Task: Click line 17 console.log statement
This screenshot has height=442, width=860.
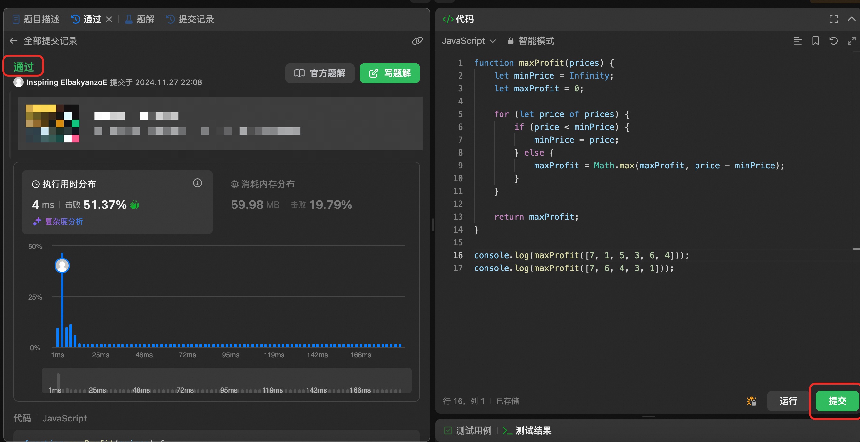Action: (574, 268)
